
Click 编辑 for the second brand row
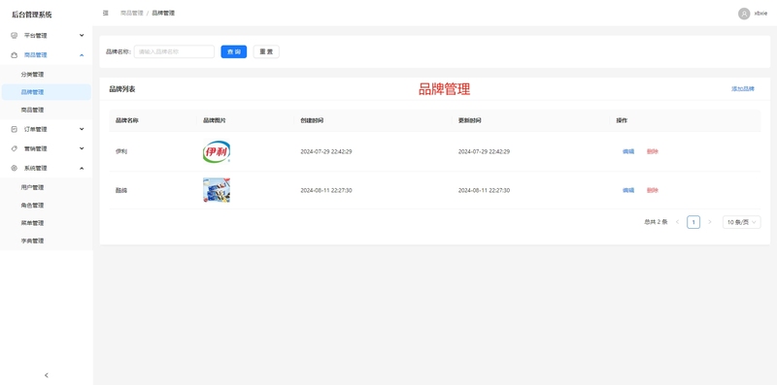point(628,190)
